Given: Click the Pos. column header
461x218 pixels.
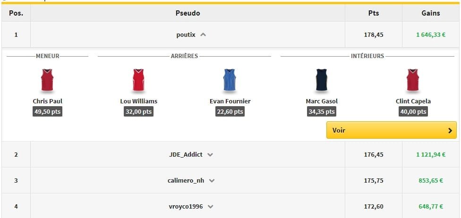Looking at the screenshot, I should [16, 13].
